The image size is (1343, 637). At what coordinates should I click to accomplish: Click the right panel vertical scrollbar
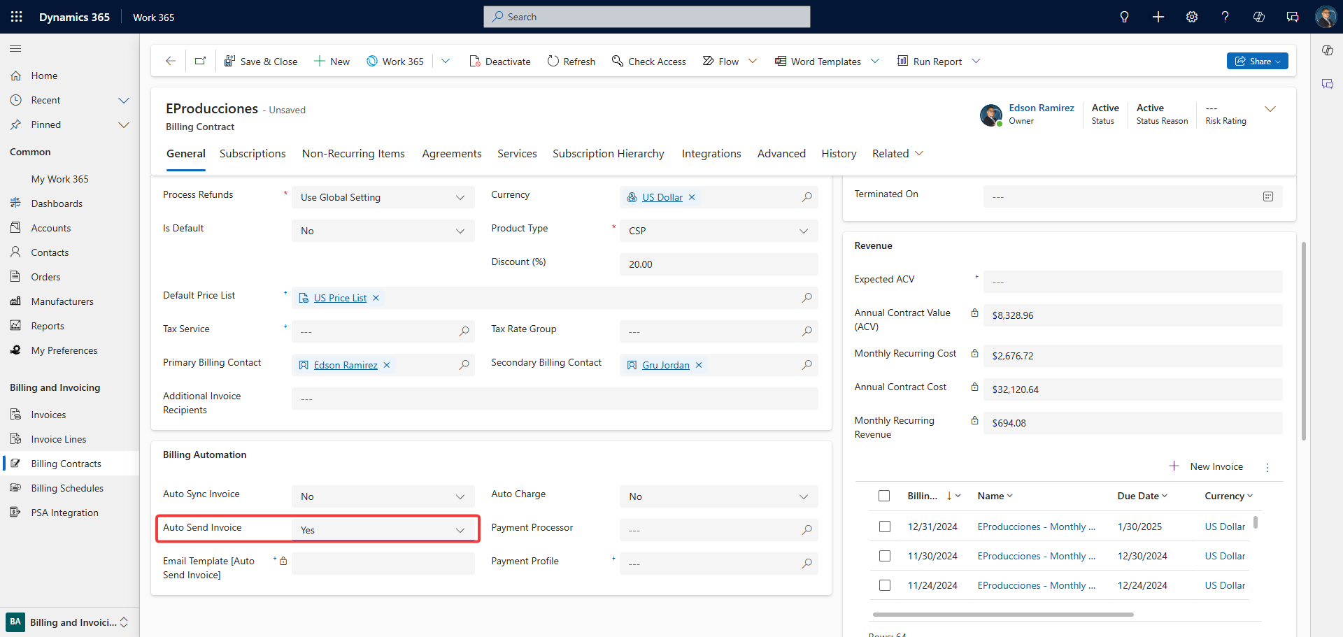[x=1304, y=341]
